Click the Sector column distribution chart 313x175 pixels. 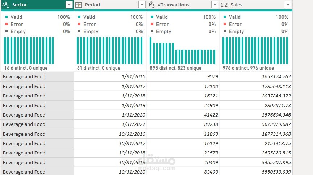[x=29, y=51]
